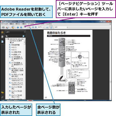Open the 文書(D) menu
This screenshot has height=116, width=116.
click(24, 24)
